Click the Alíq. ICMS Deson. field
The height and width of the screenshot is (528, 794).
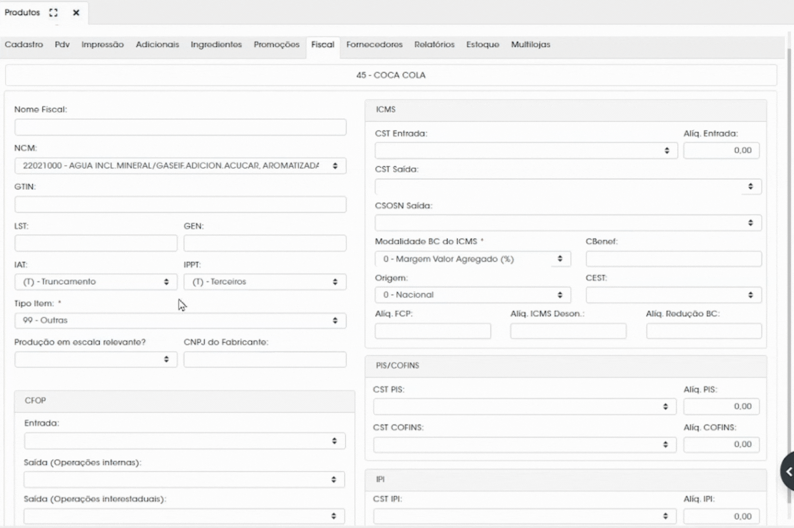pyautogui.click(x=568, y=331)
